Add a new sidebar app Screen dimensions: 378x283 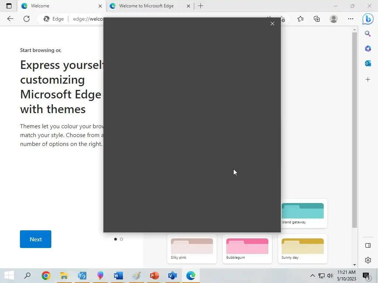(x=368, y=80)
